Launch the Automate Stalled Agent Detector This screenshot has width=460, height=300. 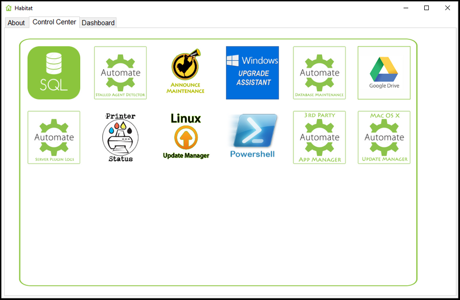pyautogui.click(x=120, y=72)
